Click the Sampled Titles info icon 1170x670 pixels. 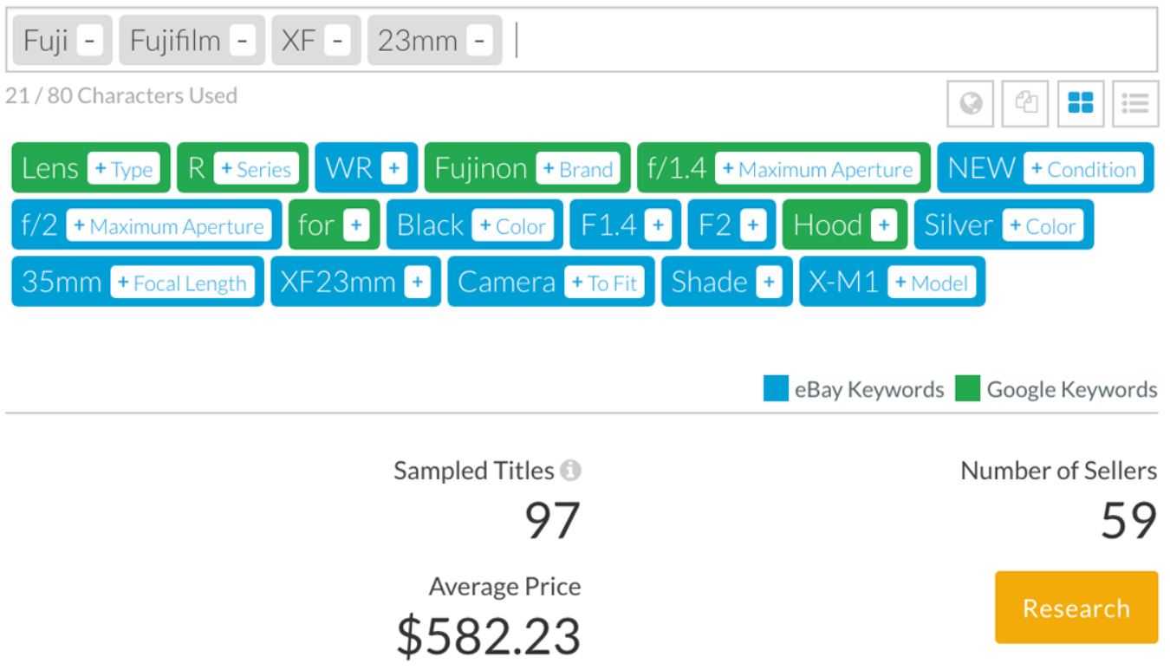[x=570, y=471]
